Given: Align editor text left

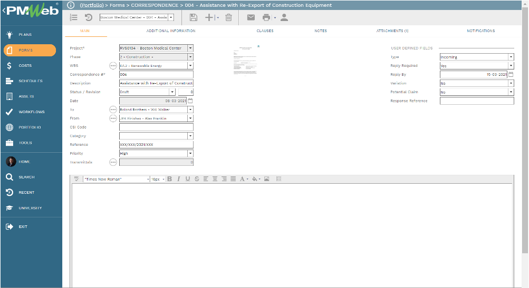Looking at the screenshot, I should [206, 179].
